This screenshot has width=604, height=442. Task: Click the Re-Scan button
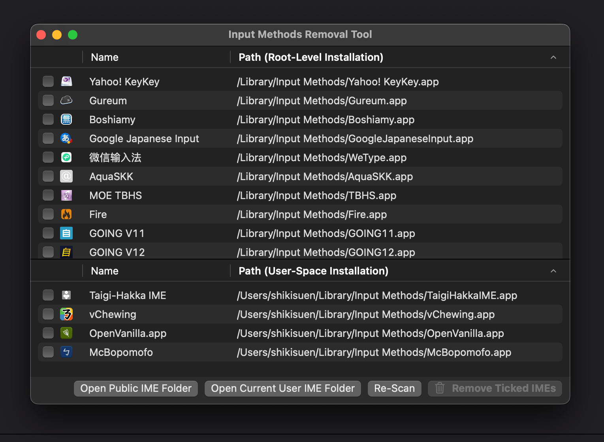click(x=395, y=388)
